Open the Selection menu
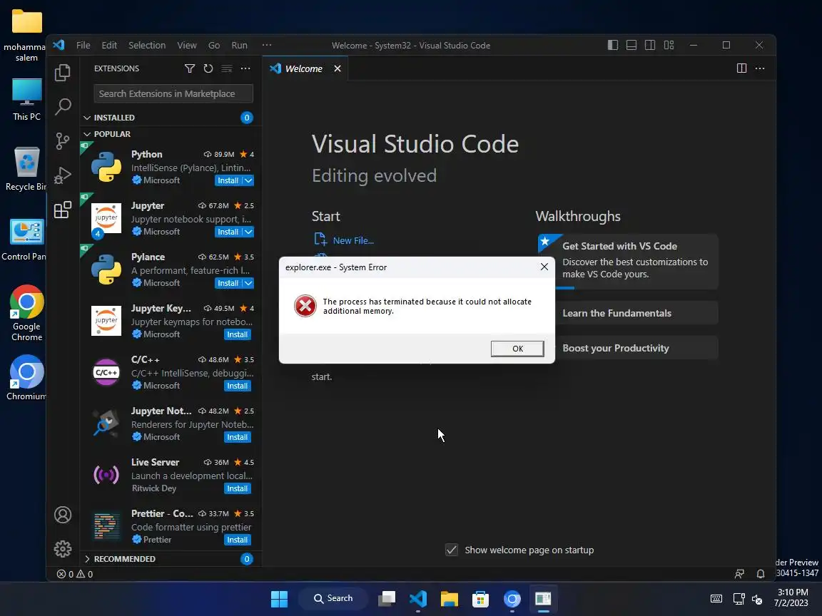The height and width of the screenshot is (616, 822). [x=147, y=45]
